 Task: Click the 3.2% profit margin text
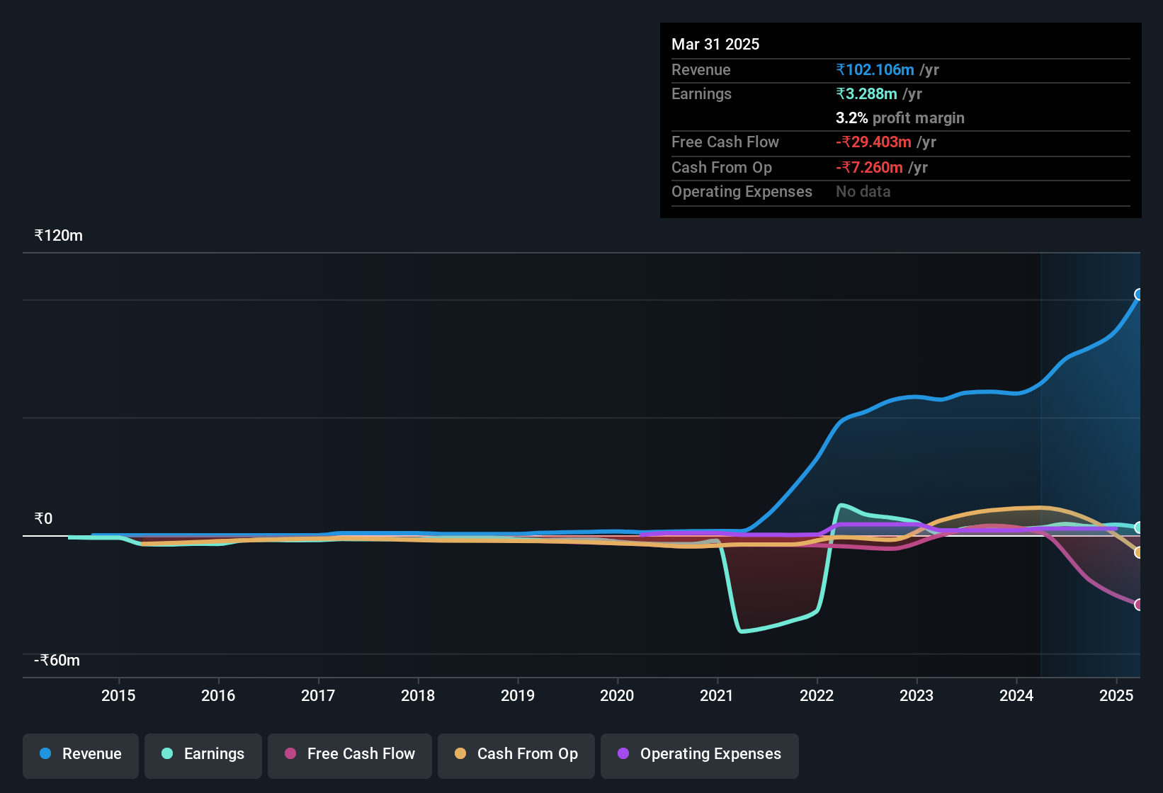click(x=900, y=118)
